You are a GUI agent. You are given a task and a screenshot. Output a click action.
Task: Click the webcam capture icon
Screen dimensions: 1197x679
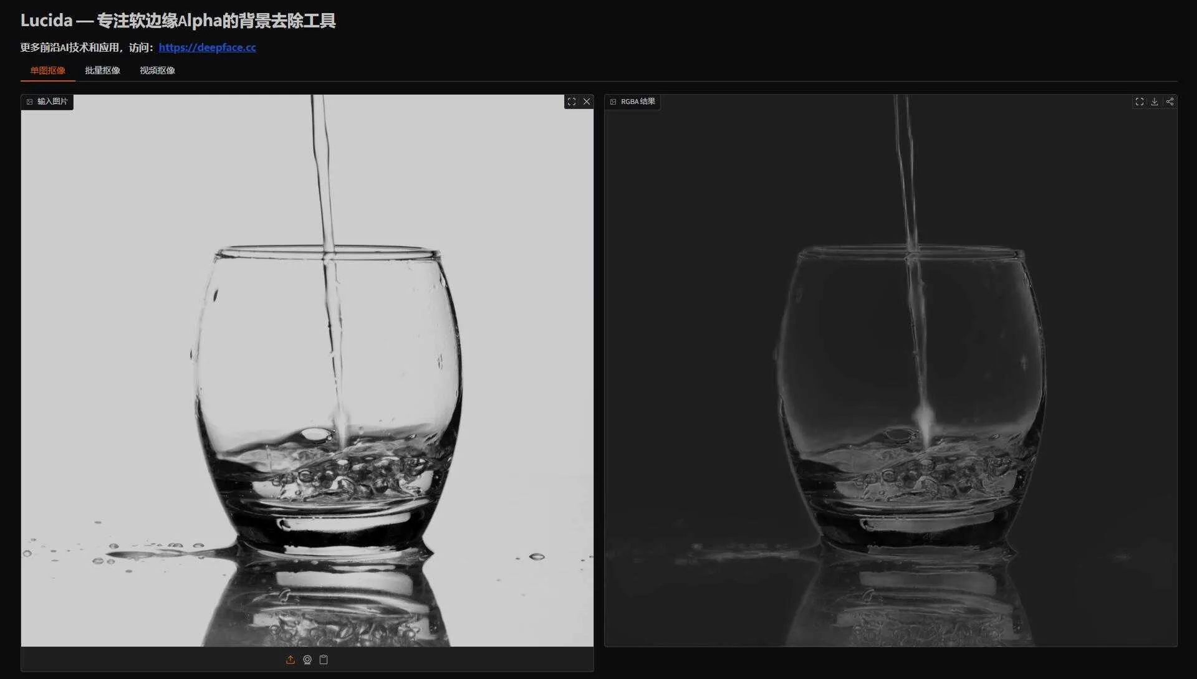coord(307,660)
